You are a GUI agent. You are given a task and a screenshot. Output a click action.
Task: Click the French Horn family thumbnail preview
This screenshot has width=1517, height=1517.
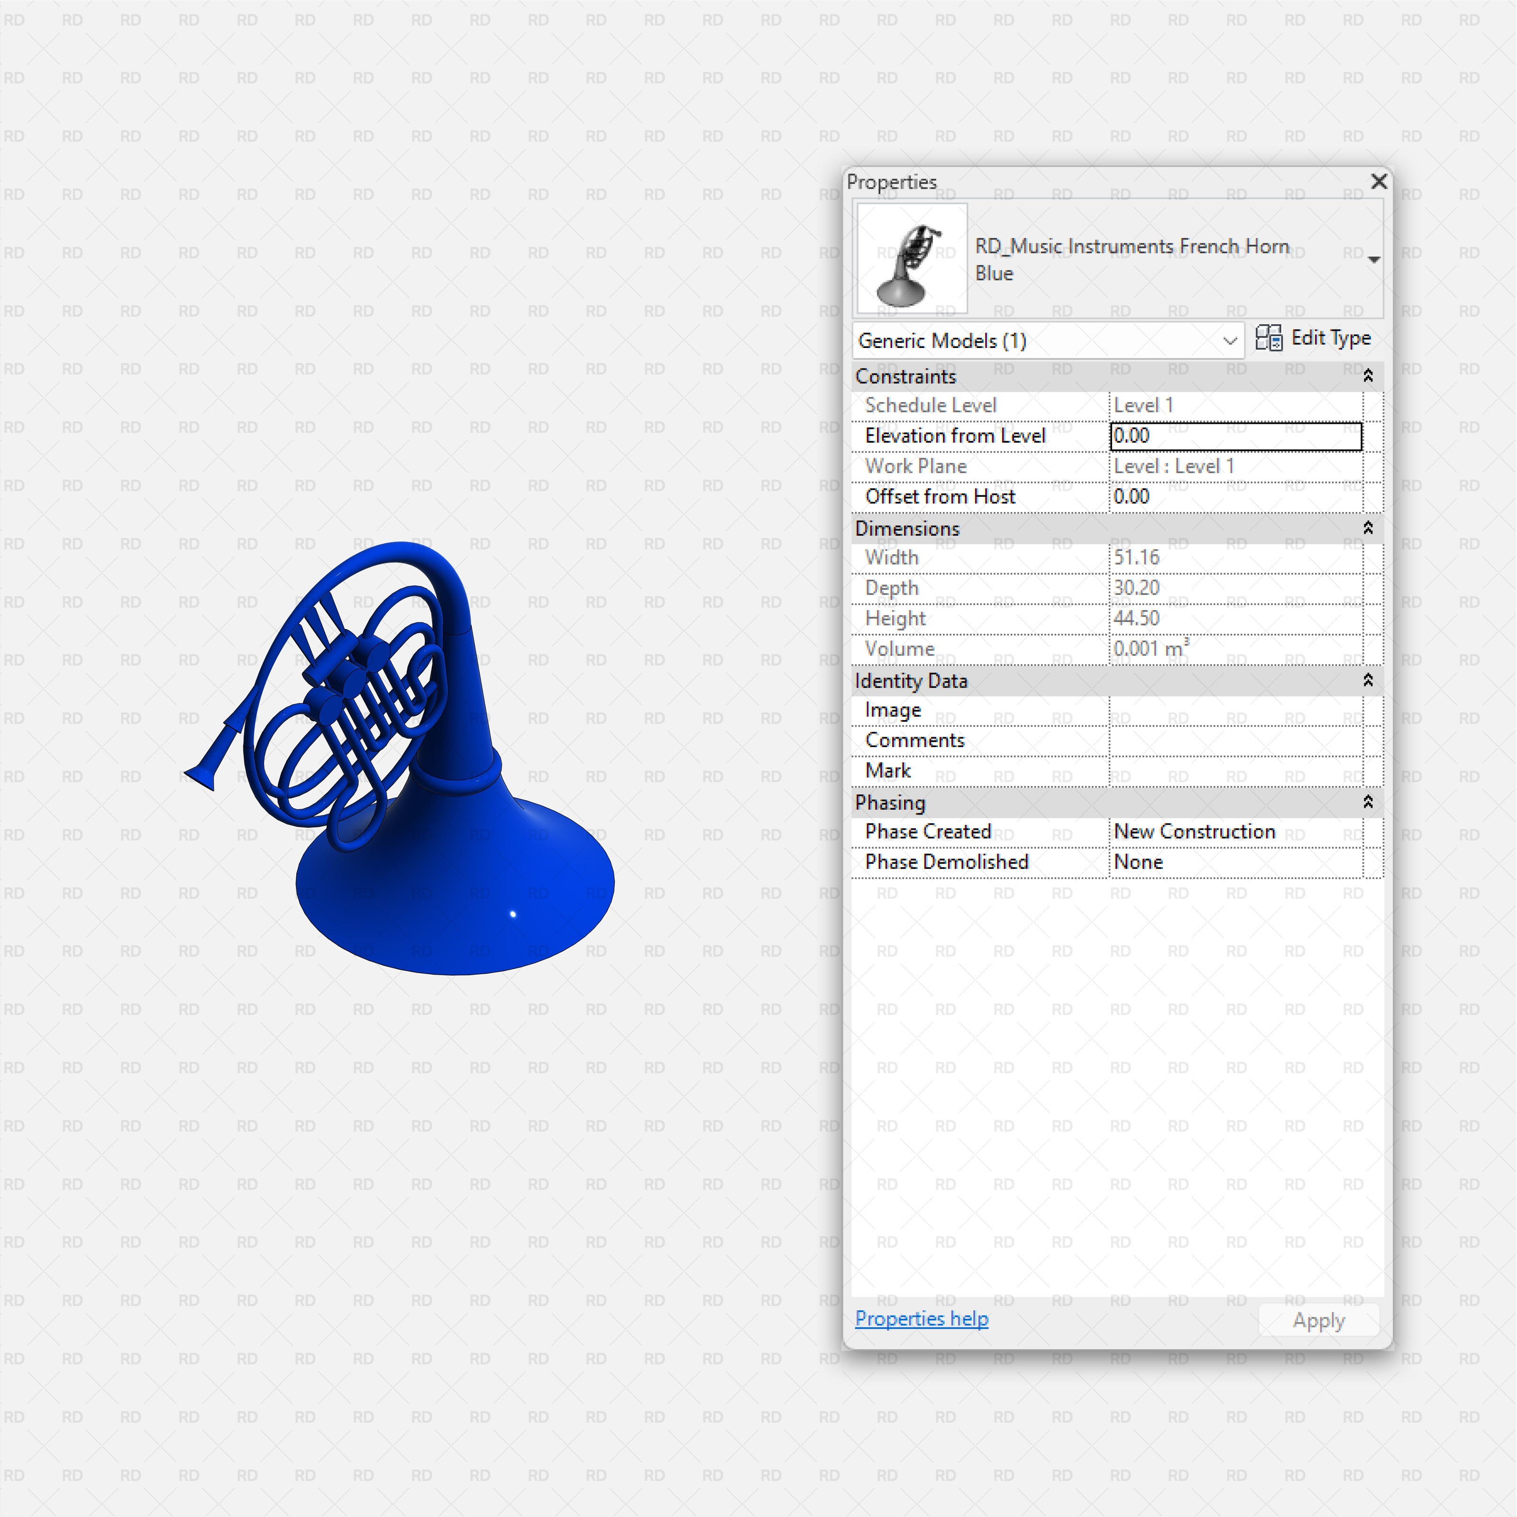point(912,259)
